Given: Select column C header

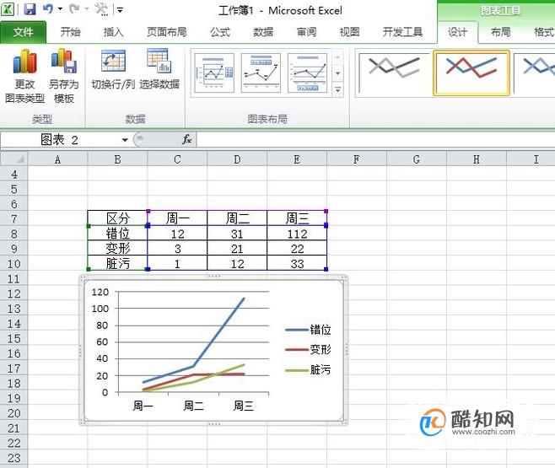Looking at the screenshot, I should coord(177,159).
